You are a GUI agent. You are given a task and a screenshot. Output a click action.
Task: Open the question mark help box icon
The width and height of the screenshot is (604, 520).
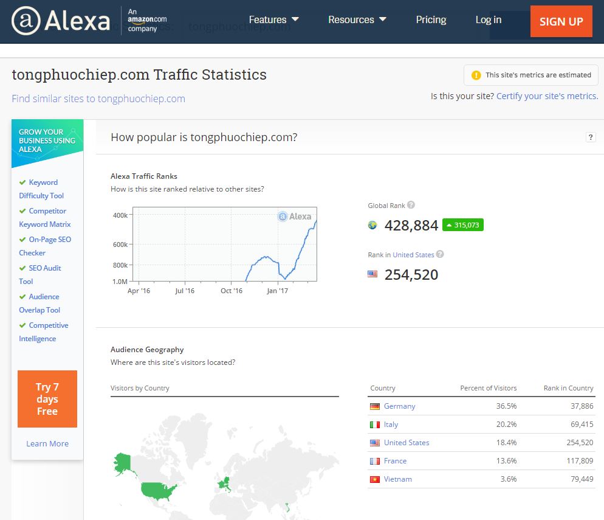tap(591, 137)
